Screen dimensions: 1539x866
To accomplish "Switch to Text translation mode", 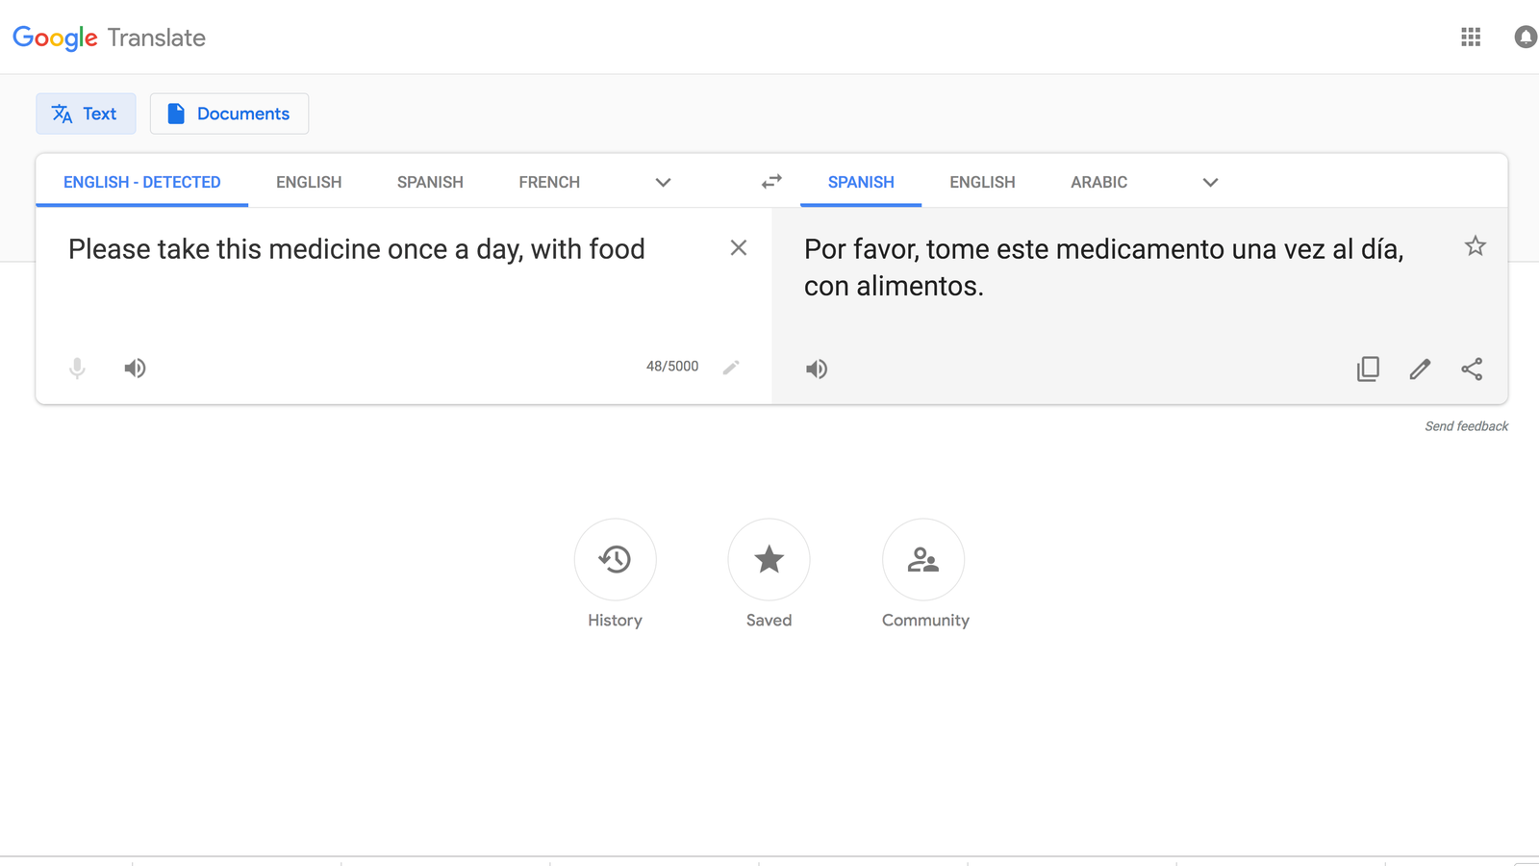I will 86,114.
